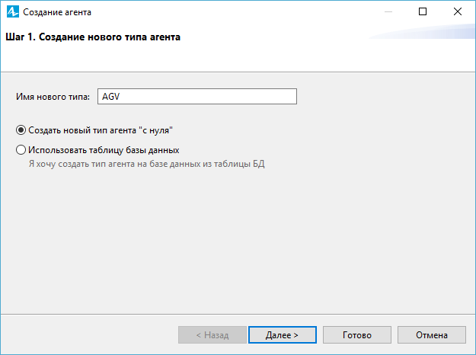Finish the wizard with Готово
Screen dimensions: 476x355
pyautogui.click(x=357, y=334)
